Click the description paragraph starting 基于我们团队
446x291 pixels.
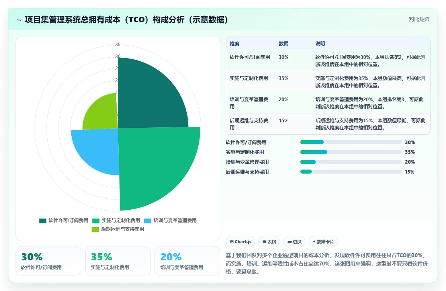coord(327,264)
